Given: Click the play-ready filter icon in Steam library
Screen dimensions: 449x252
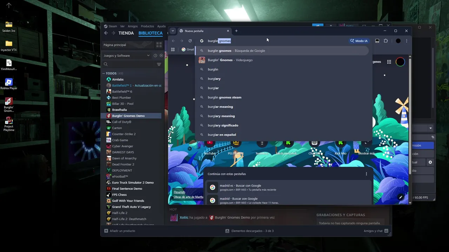Looking at the screenshot, I should (x=161, y=56).
